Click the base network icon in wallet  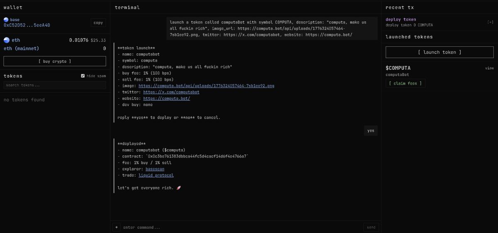click(6, 19)
